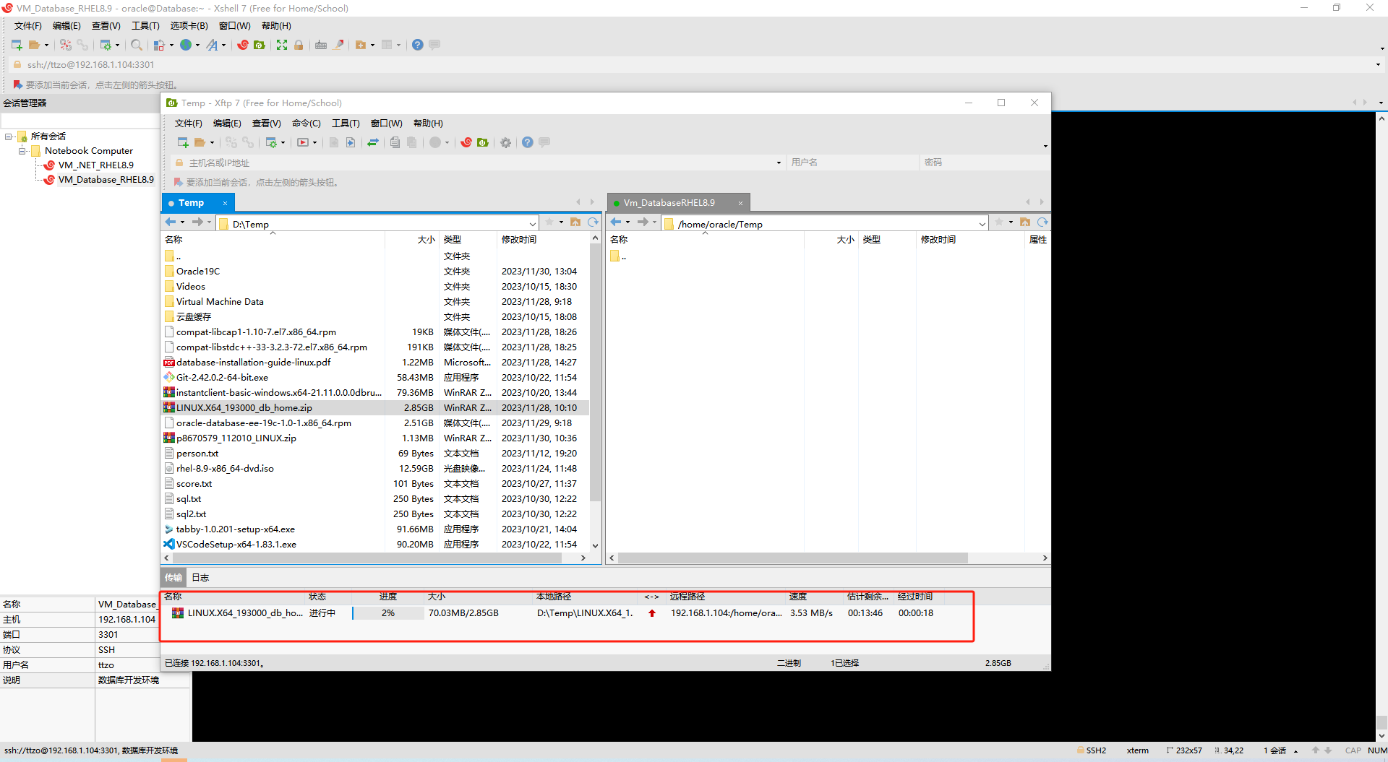The height and width of the screenshot is (762, 1388).
Task: Click the Xshell toolbar search magnifier icon
Action: click(137, 45)
